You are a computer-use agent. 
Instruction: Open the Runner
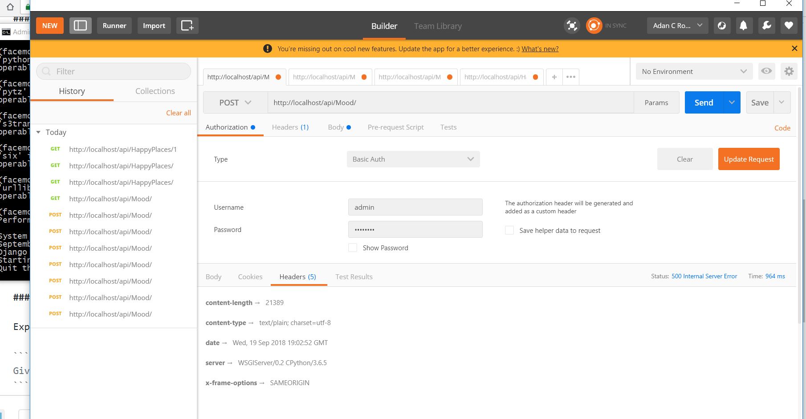tap(114, 25)
